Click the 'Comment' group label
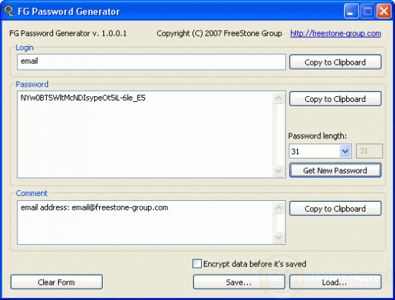The image size is (395, 300). tap(32, 193)
